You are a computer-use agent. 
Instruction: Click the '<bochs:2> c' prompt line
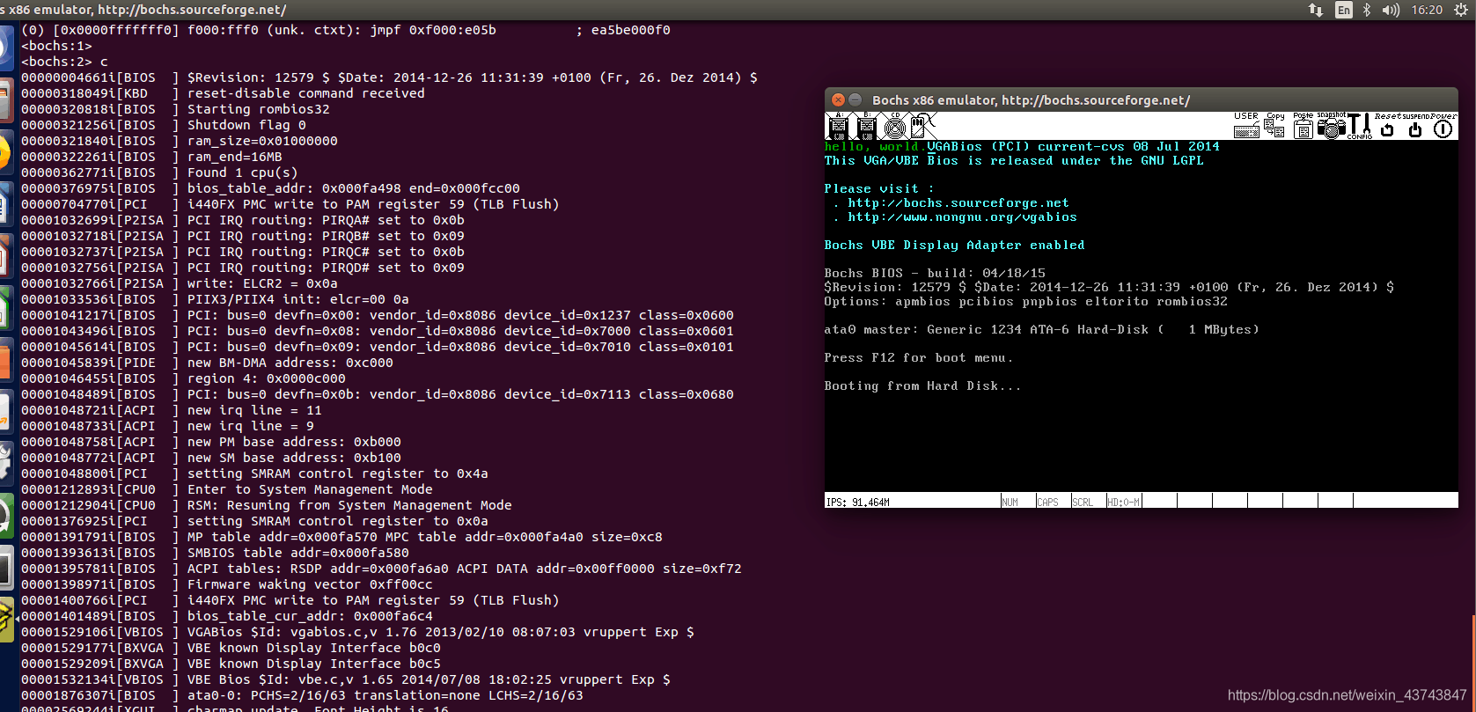tap(65, 62)
